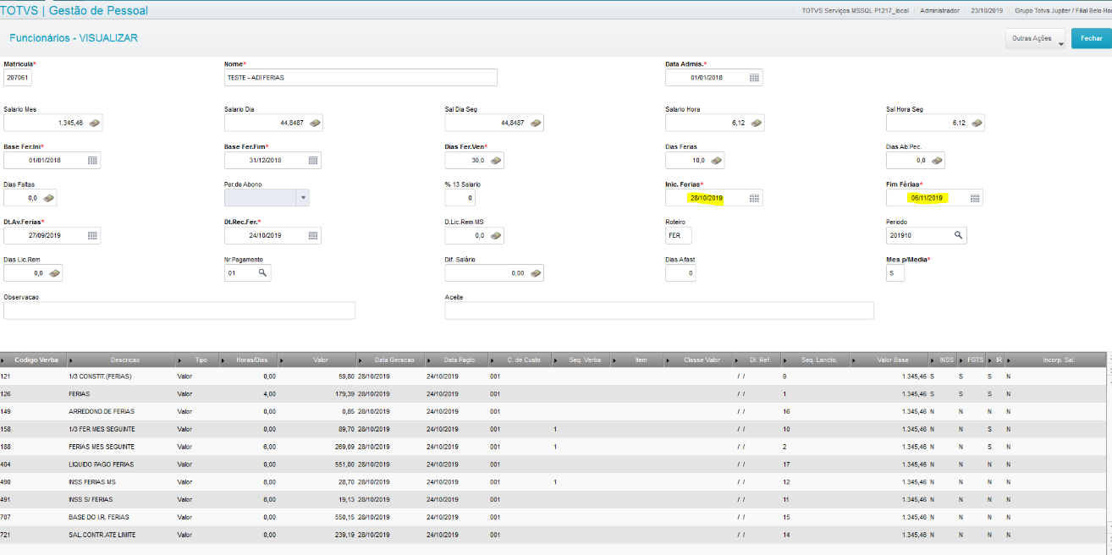Open calendar for Base Fer.Fim field
Viewport: 1112px width, 555px height.
[x=313, y=161]
